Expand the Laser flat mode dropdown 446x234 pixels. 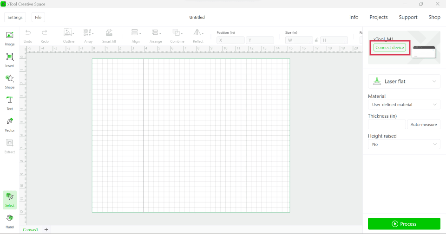tap(404, 82)
